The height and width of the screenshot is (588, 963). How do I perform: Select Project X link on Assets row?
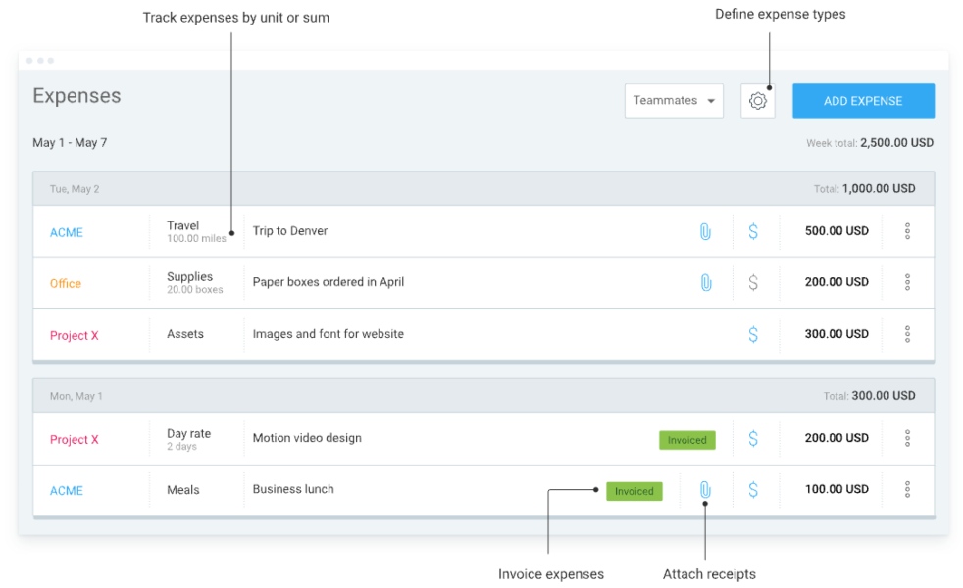point(75,336)
